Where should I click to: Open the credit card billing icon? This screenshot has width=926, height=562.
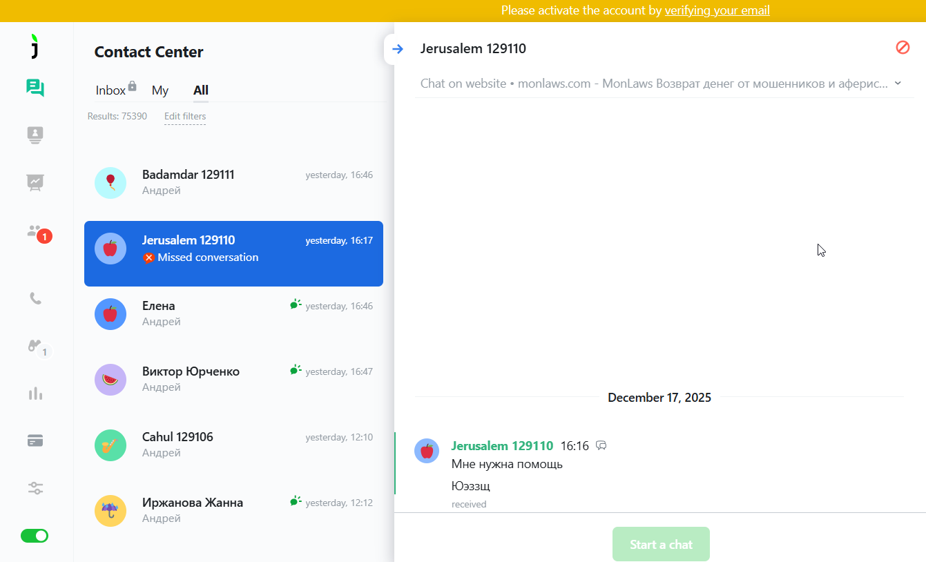35,440
